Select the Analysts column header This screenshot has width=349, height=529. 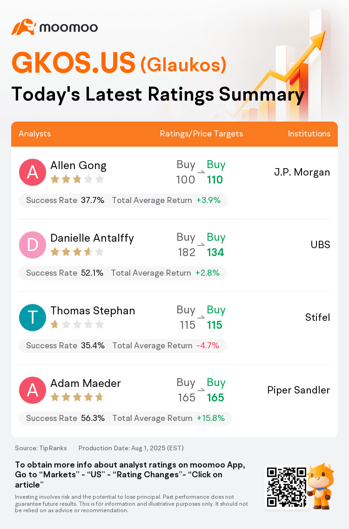[35, 134]
